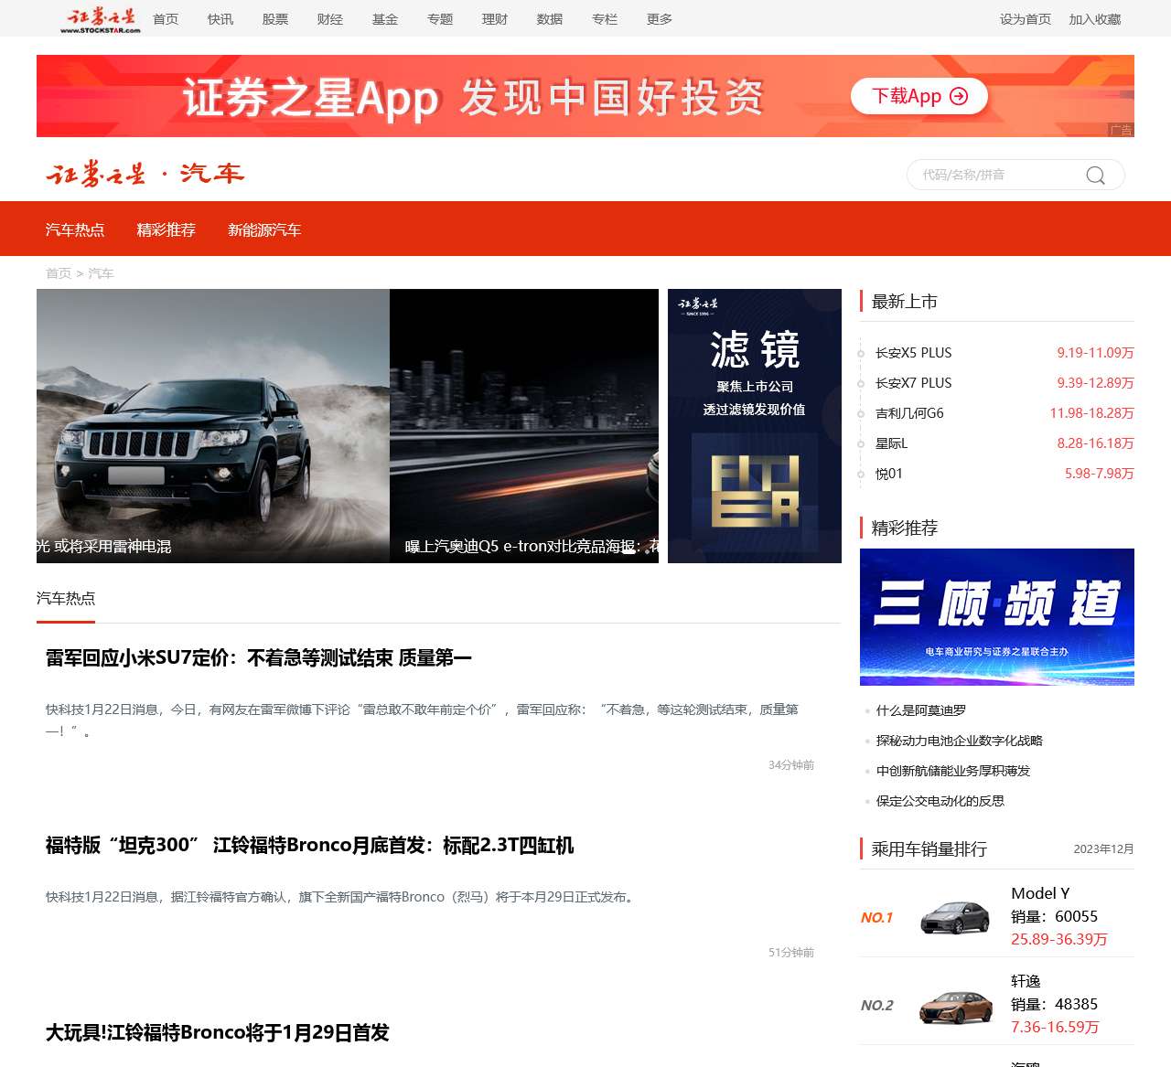This screenshot has width=1171, height=1067.
Task: Click 轩逸 name in sales ranking
Action: 1026,981
